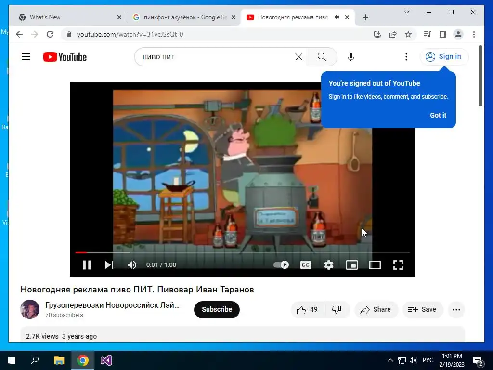This screenshot has height=370, width=493.
Task: Open YouTube settings three-dot menu
Action: (406, 57)
